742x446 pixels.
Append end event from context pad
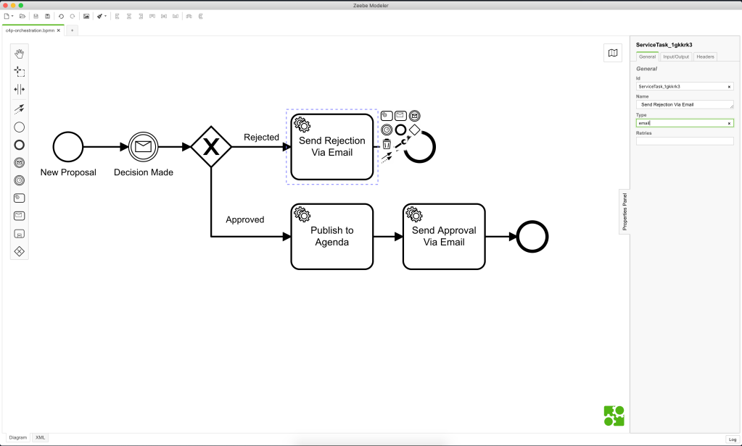click(x=400, y=130)
